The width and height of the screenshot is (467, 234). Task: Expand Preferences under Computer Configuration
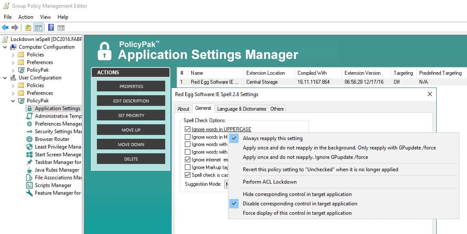pyautogui.click(x=13, y=63)
